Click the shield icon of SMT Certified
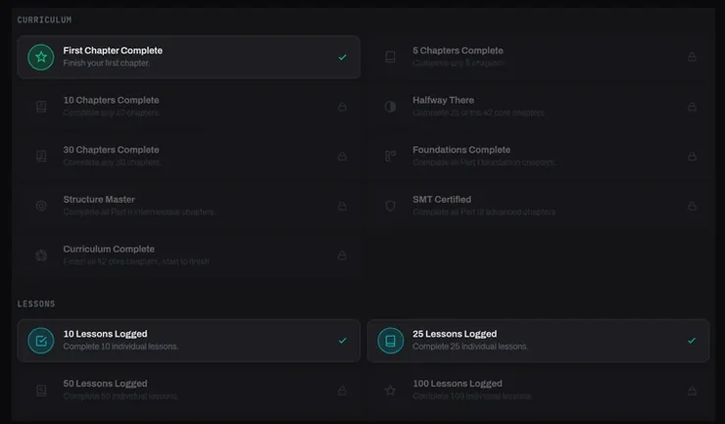Screen dimensions: 725x424 coord(390,206)
